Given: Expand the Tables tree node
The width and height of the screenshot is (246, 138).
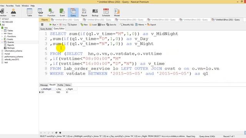Looking at the screenshot, I should click(2, 31).
